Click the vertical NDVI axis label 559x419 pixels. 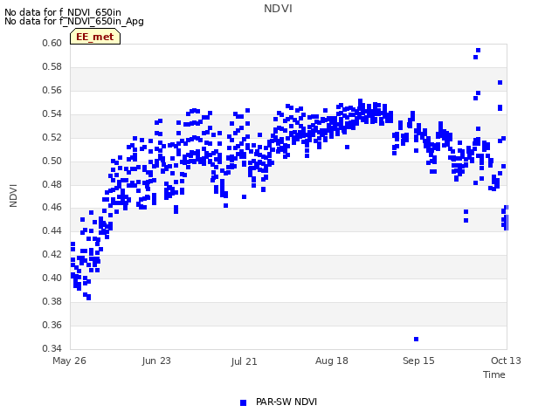pos(13,196)
